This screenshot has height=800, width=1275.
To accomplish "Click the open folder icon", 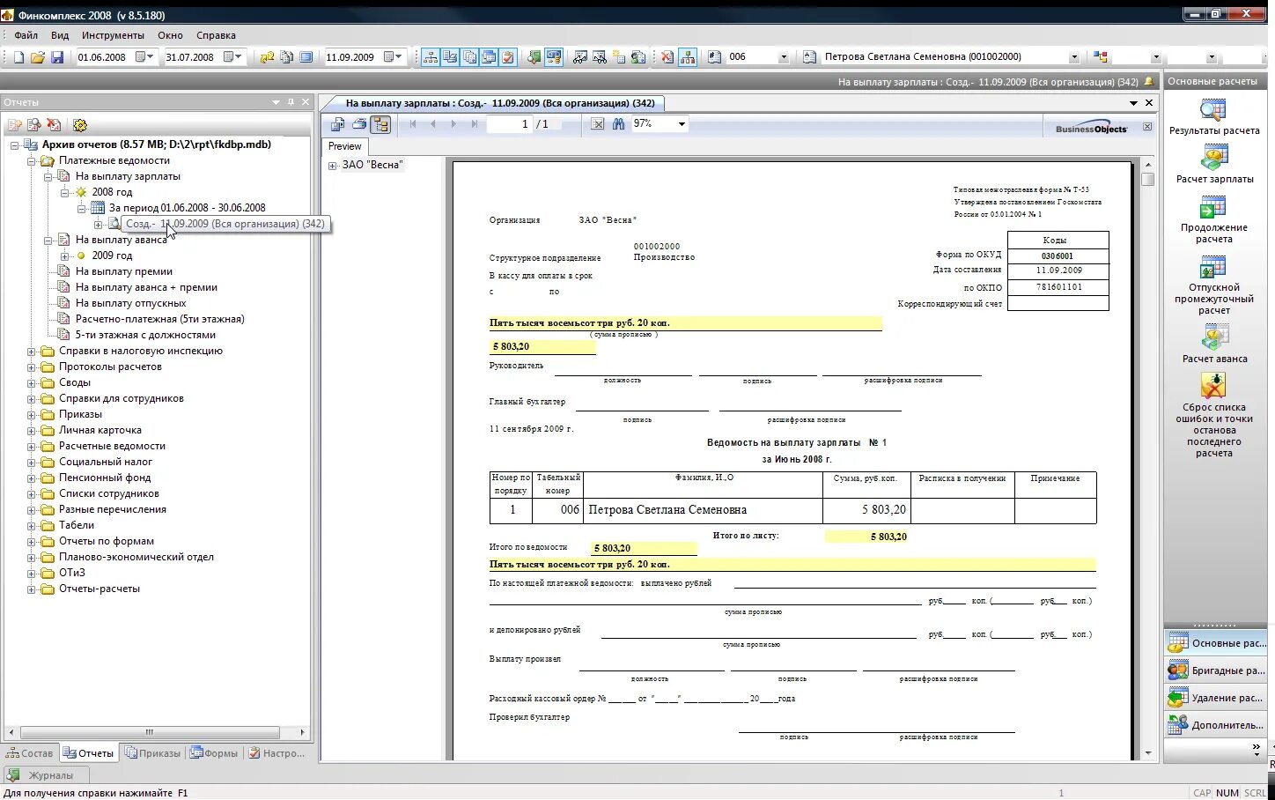I will click(38, 57).
